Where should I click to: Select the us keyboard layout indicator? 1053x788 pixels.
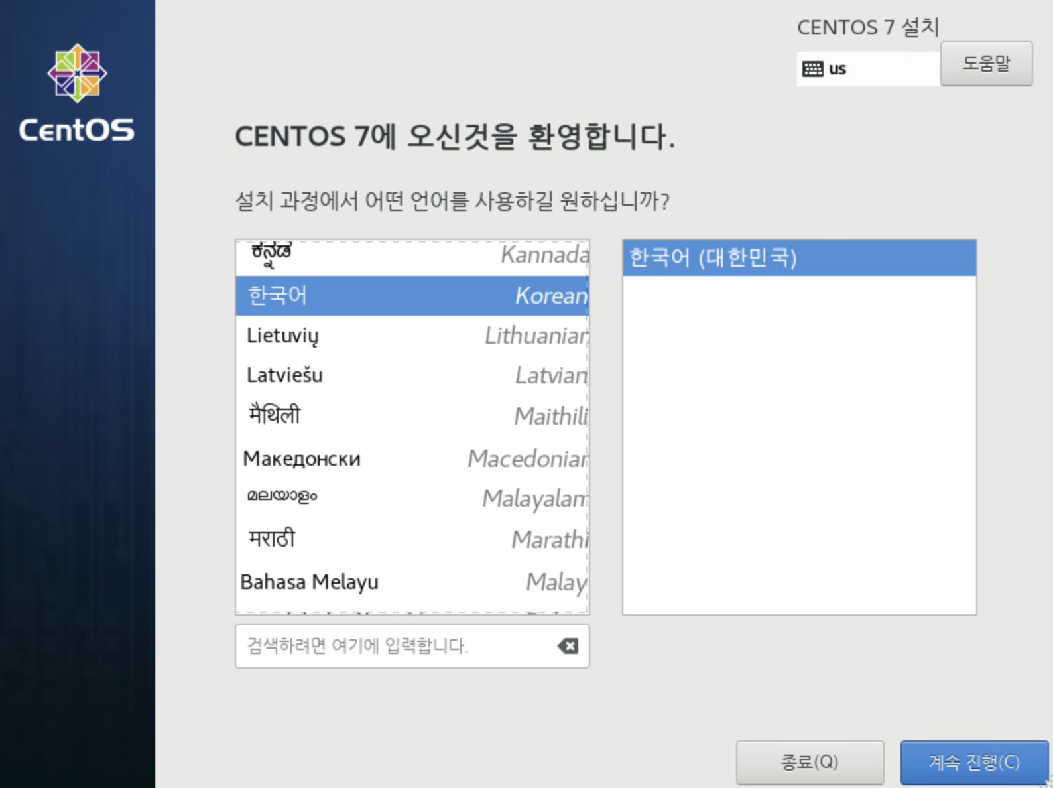pyautogui.click(x=868, y=69)
